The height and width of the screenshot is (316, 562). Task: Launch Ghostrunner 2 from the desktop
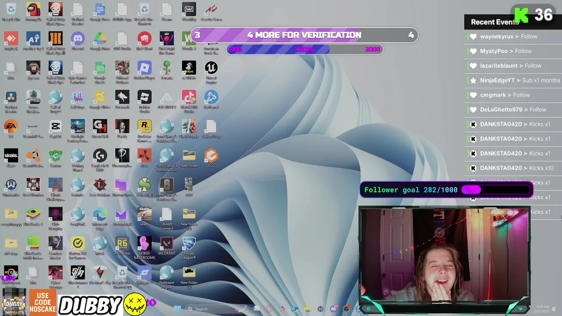[x=78, y=277]
